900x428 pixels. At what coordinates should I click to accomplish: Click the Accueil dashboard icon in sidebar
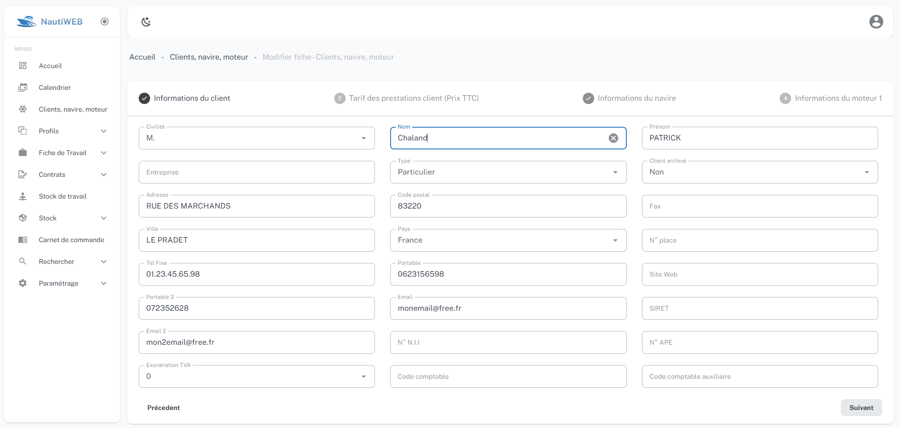point(23,66)
